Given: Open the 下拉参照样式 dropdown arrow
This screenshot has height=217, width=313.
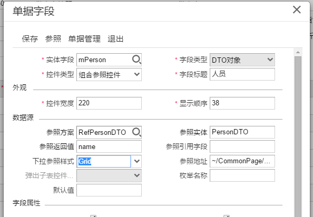Looking at the screenshot, I should pyautogui.click(x=136, y=161).
